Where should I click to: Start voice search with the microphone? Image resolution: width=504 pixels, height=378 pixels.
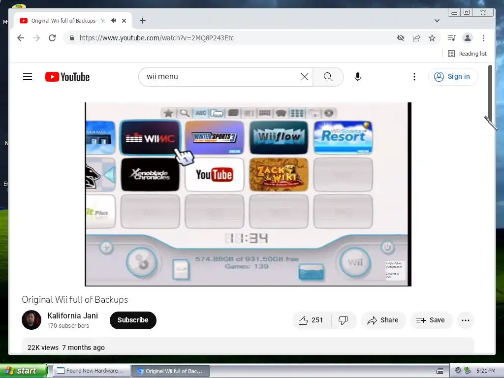coord(358,76)
